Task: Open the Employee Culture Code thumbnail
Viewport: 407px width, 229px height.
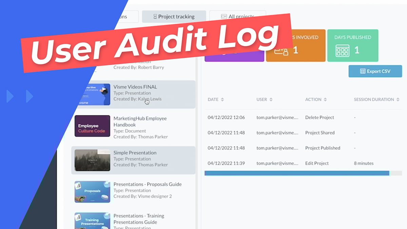Action: point(92,126)
